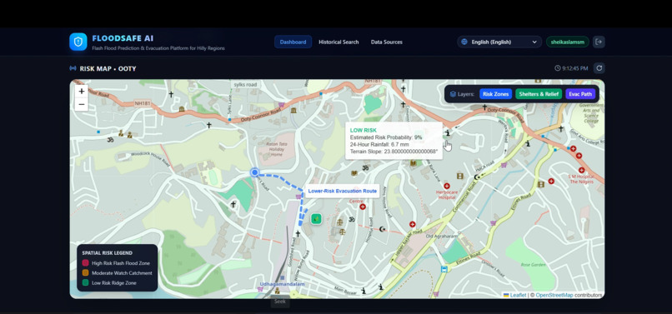The height and width of the screenshot is (314, 672).
Task: Zoom in on the map
Action: [x=82, y=92]
